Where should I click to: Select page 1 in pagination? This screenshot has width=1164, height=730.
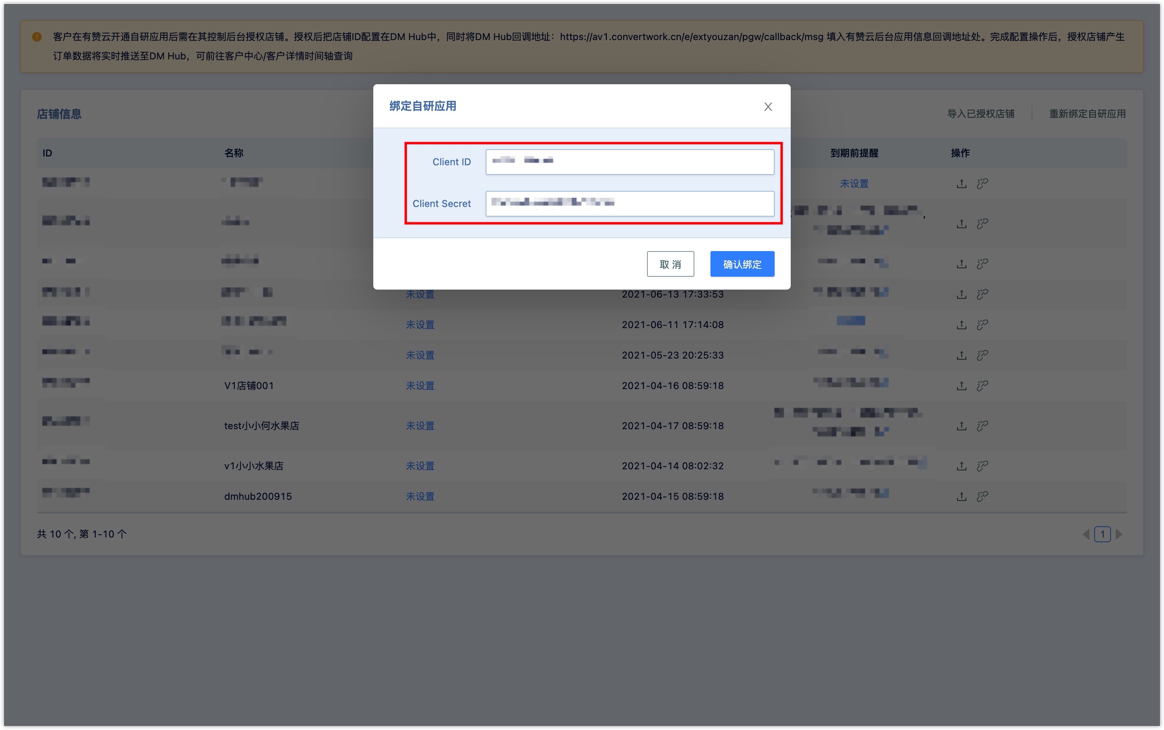coord(1102,534)
